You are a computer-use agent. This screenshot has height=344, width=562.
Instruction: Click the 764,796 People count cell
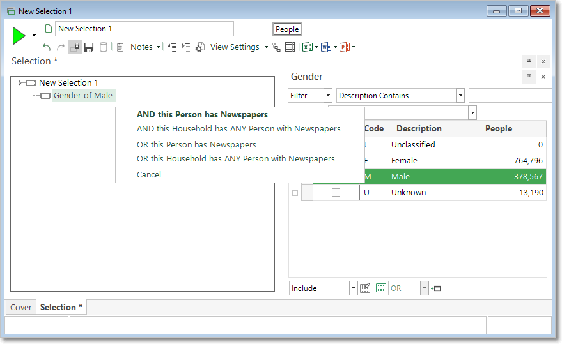499,161
